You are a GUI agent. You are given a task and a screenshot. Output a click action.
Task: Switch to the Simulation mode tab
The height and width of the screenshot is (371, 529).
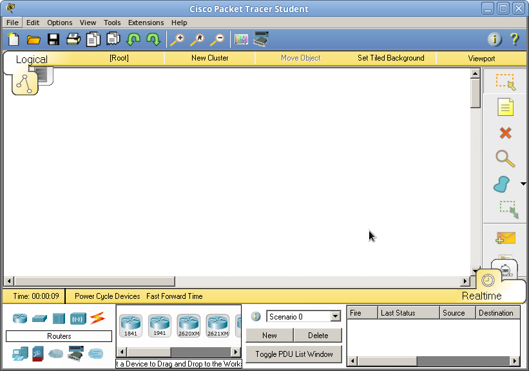506,269
